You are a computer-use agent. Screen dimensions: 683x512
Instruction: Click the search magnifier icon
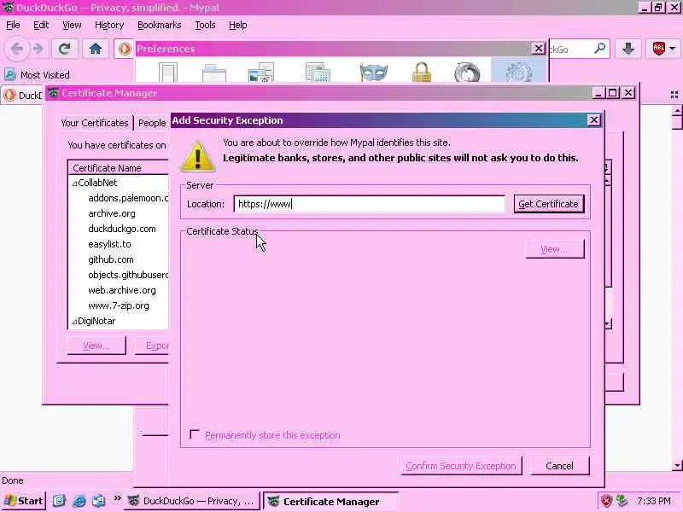[600, 49]
